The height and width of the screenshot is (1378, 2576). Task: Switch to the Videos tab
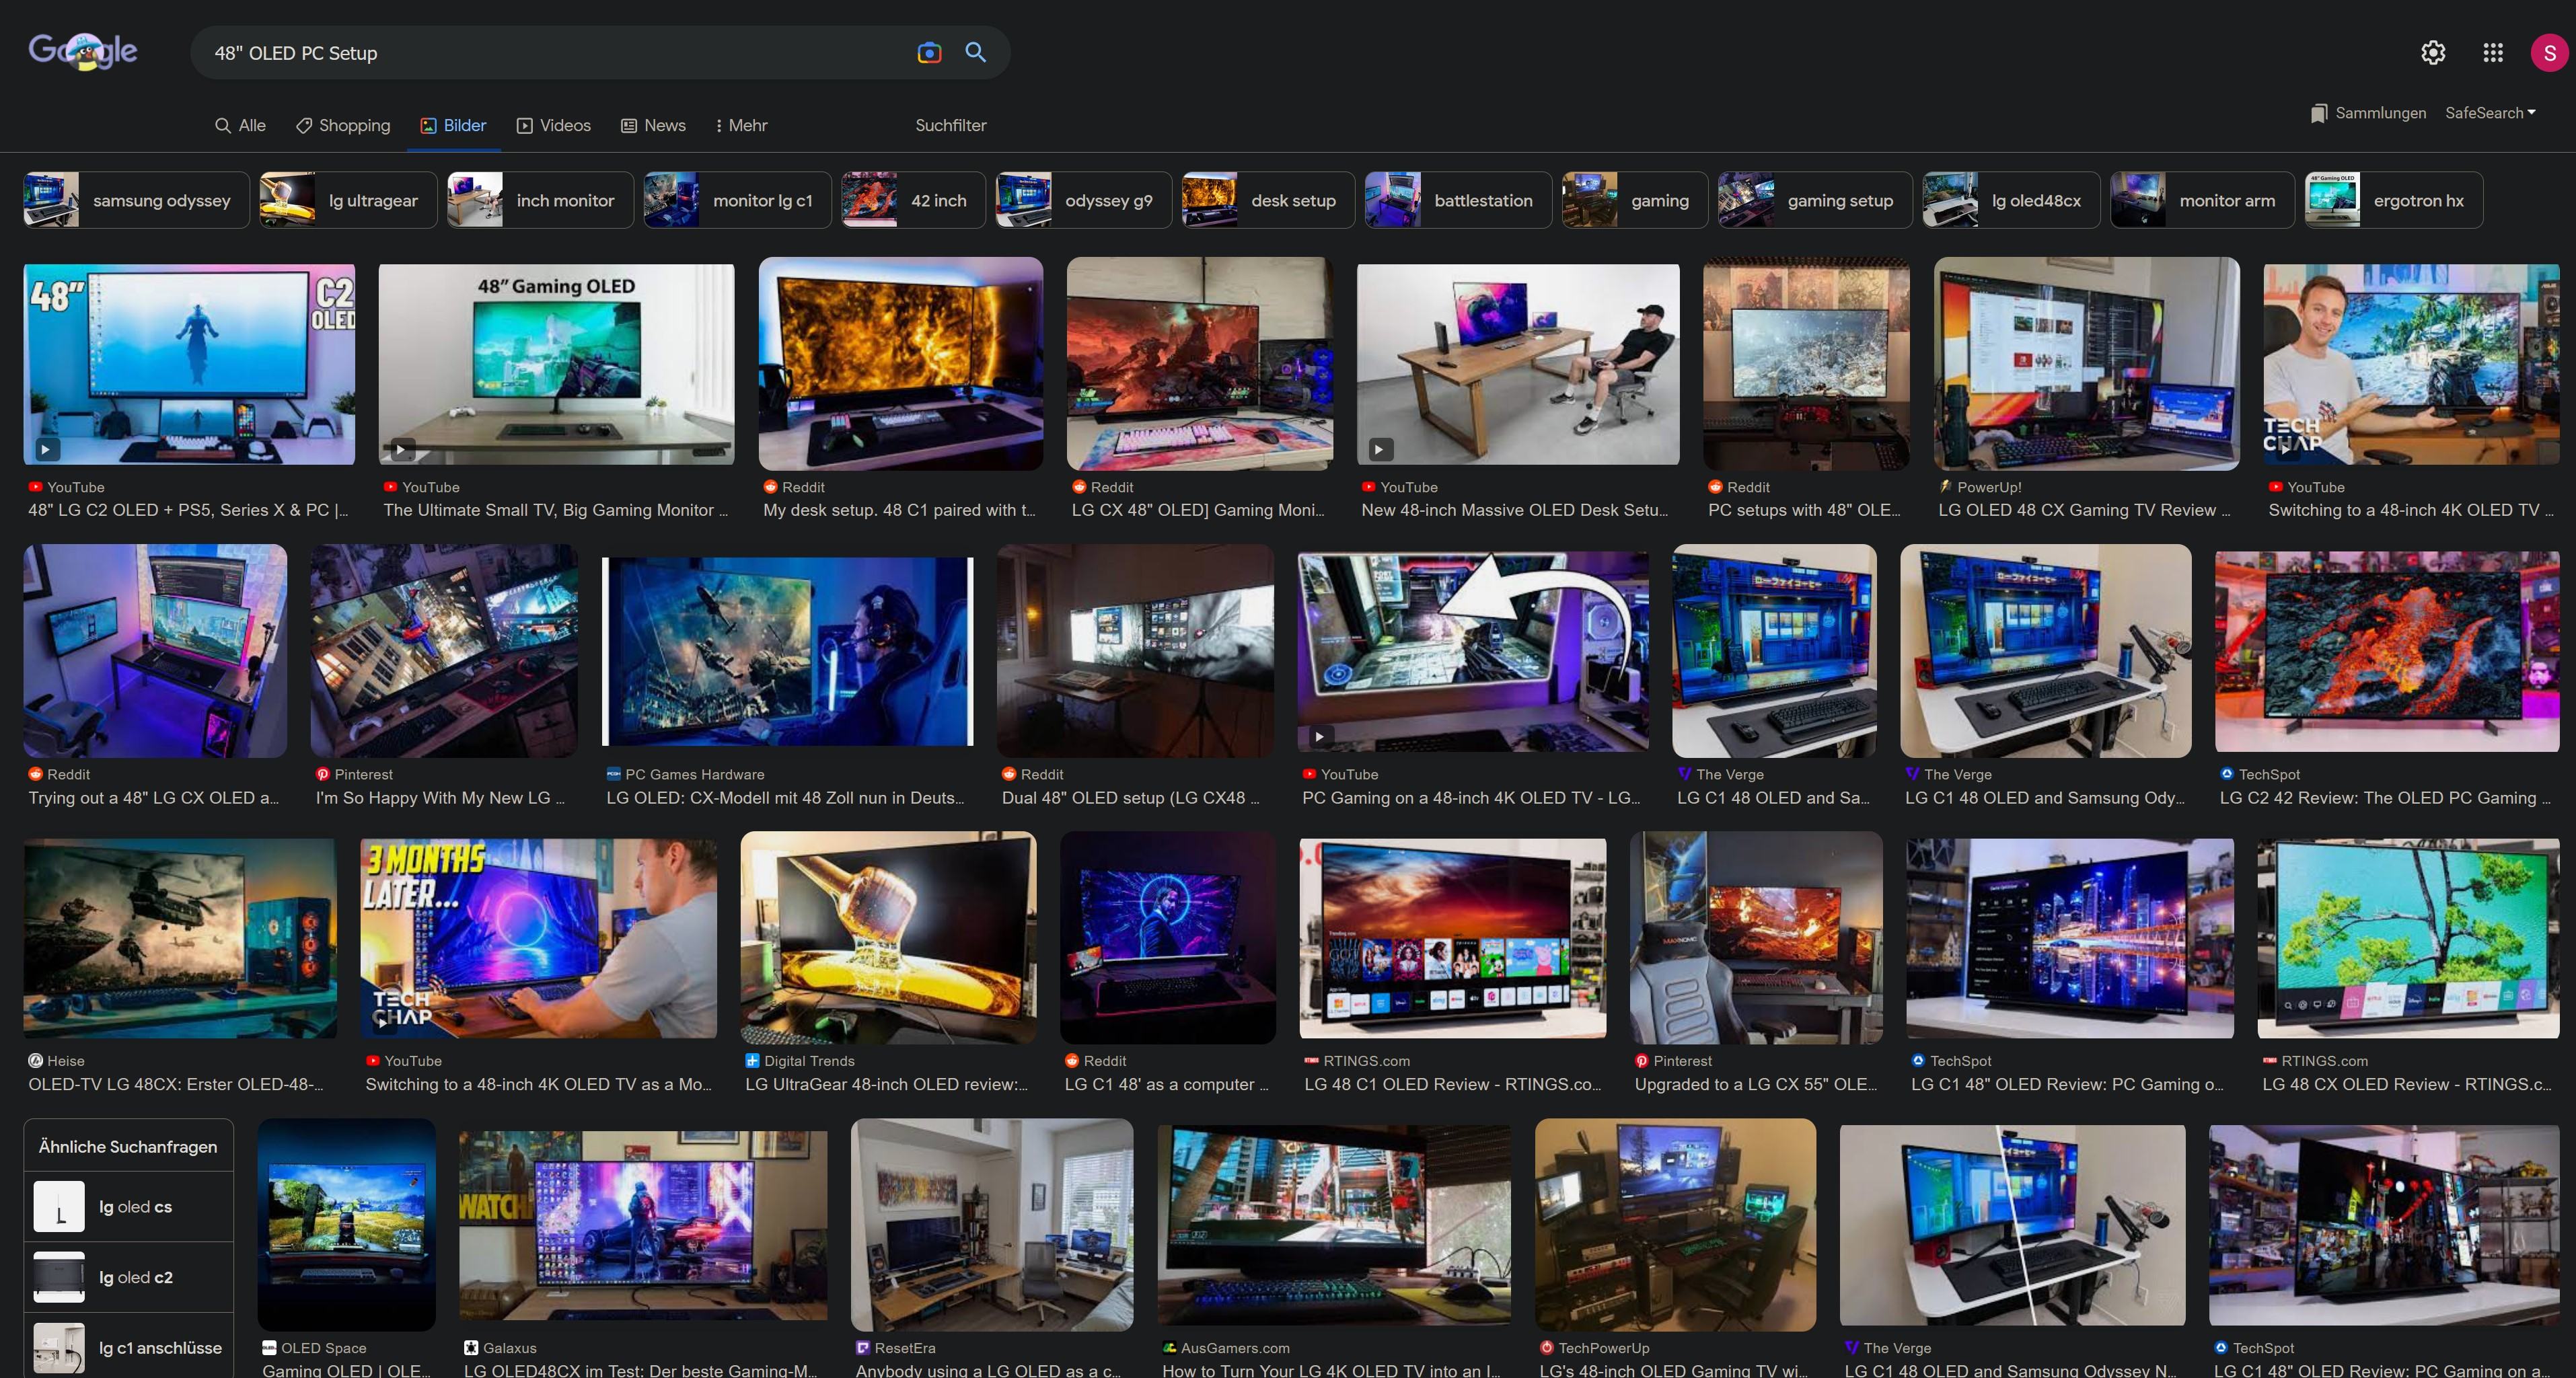click(x=553, y=125)
